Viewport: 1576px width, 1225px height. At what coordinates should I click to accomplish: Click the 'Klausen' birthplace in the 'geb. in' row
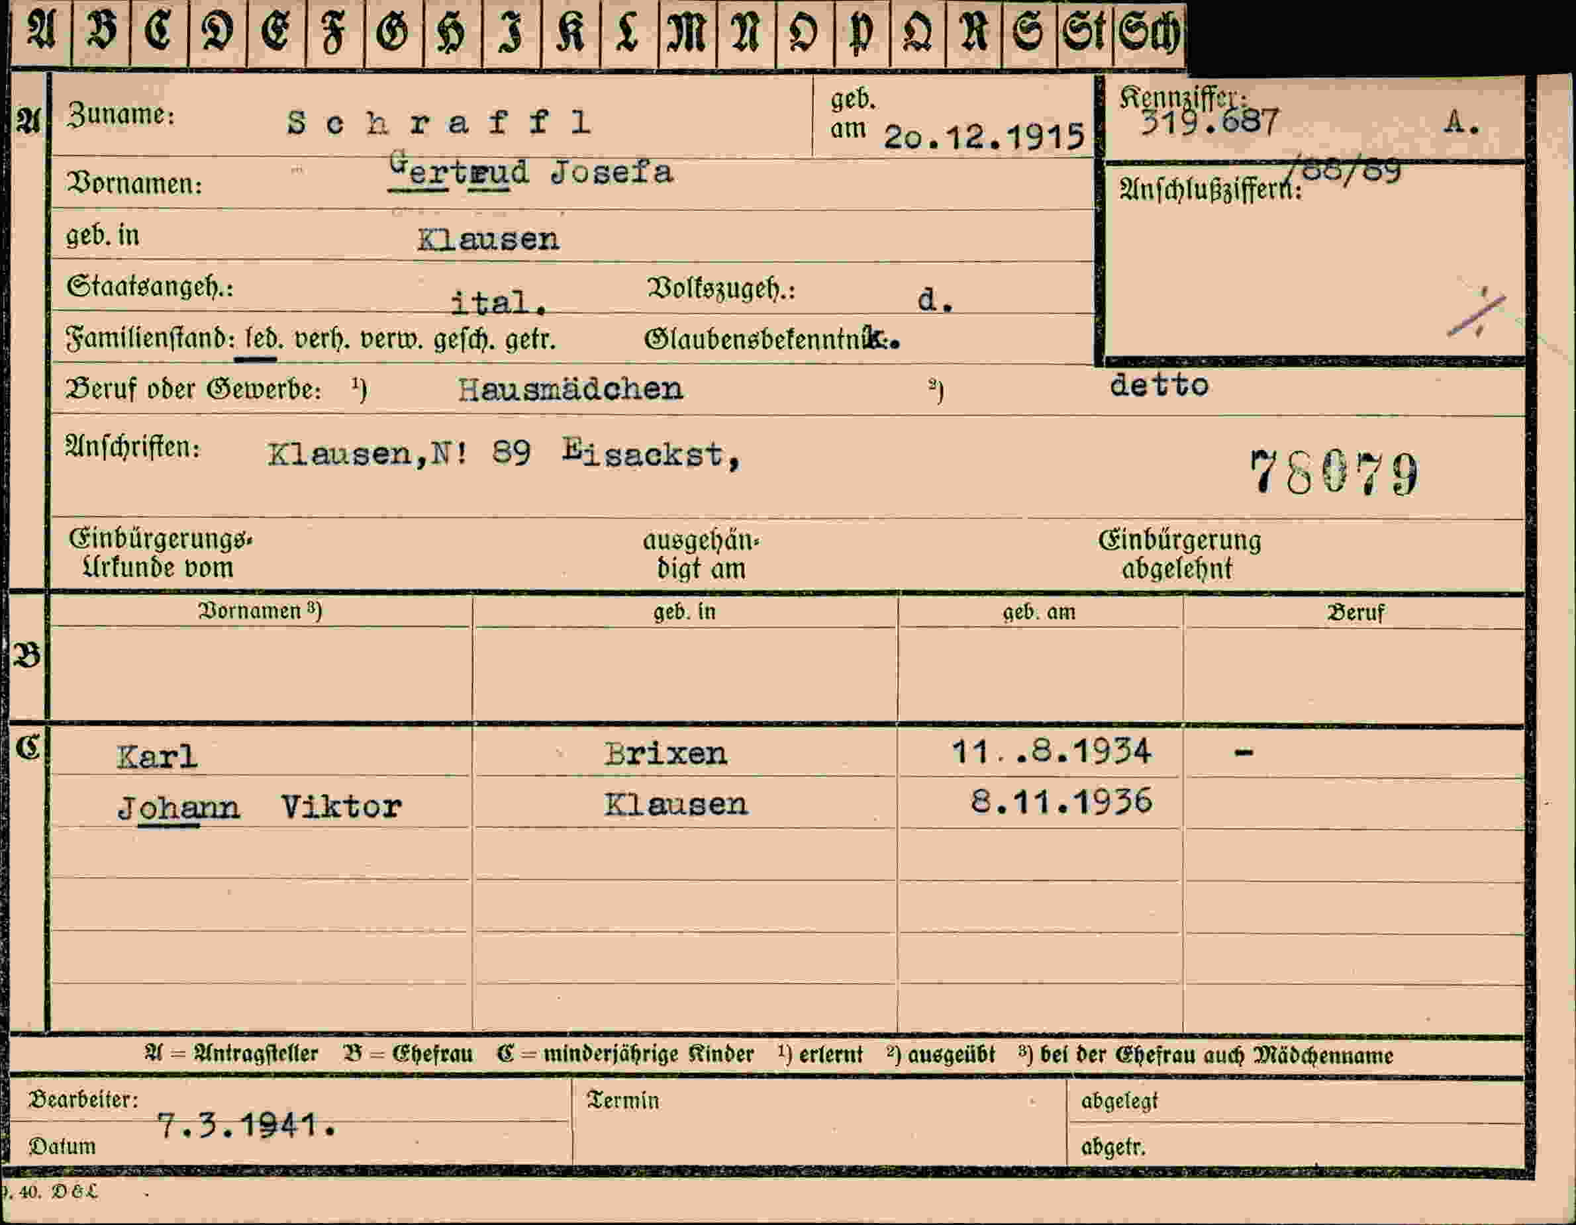click(489, 240)
